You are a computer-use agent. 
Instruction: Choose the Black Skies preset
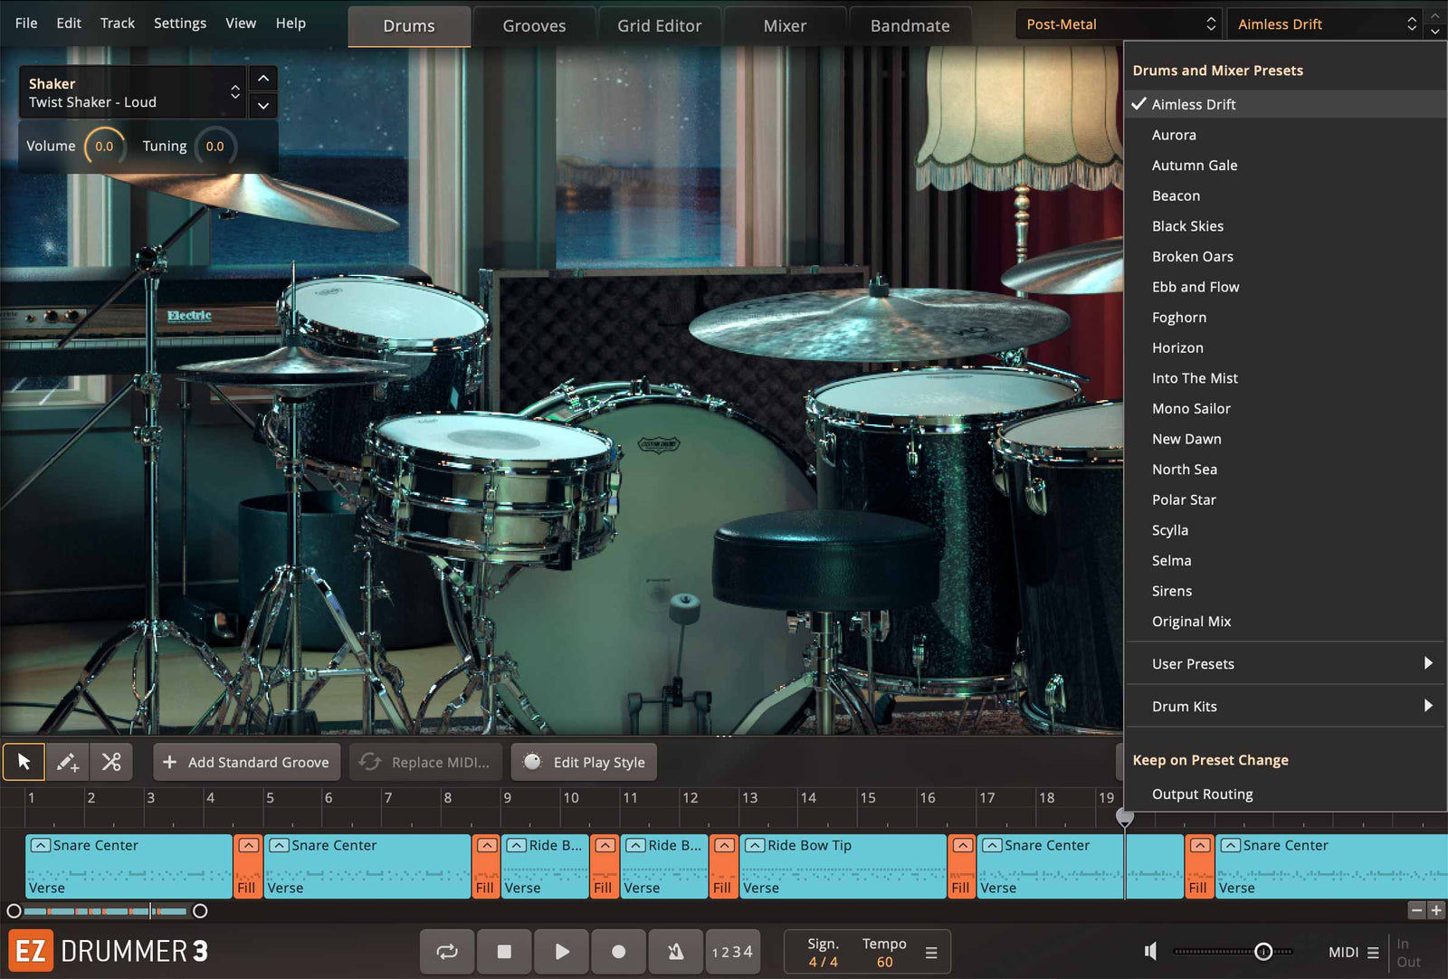[x=1285, y=226]
